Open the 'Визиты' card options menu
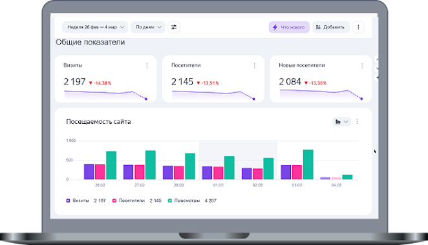Image resolution: width=428 pixels, height=245 pixels. (147, 66)
